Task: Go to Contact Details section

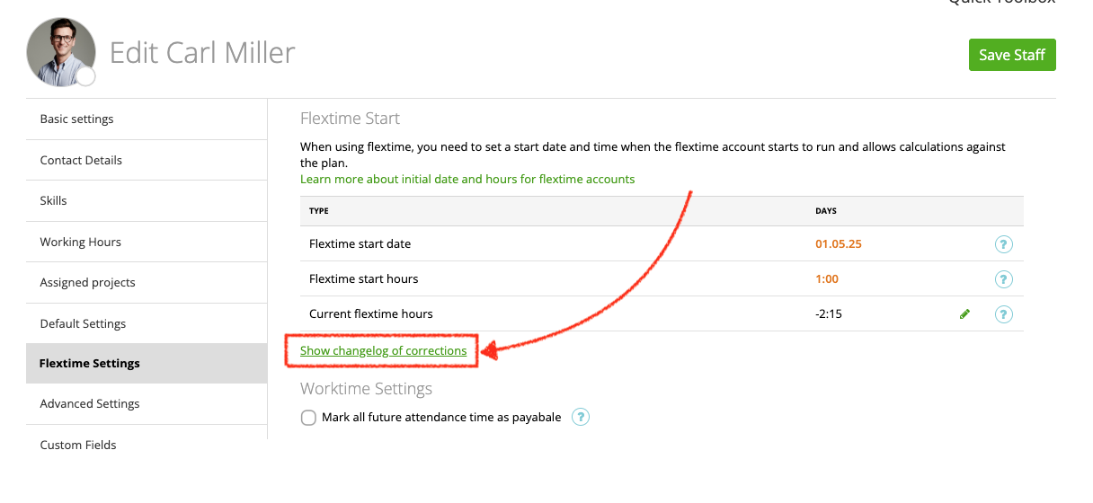Action: 81,161
